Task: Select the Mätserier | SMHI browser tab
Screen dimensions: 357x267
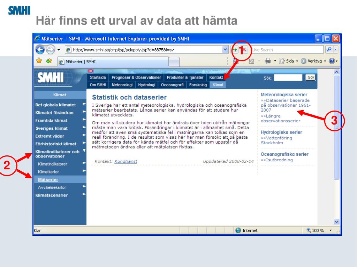Action: [113, 62]
